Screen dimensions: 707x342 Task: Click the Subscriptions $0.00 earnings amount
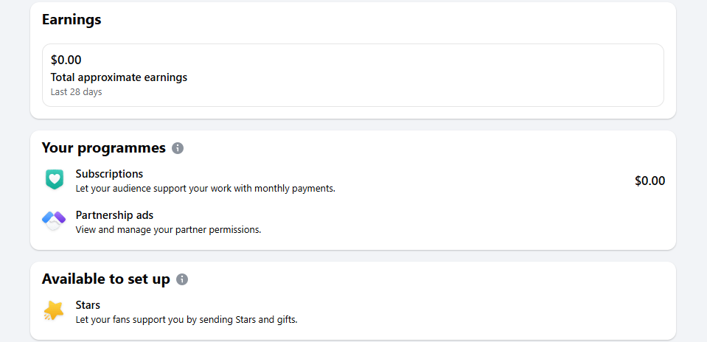click(x=649, y=181)
